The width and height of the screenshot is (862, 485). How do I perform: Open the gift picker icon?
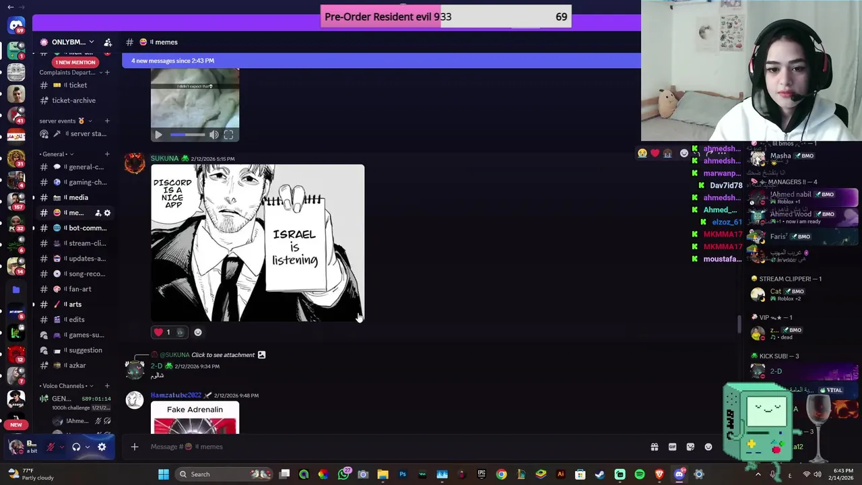[654, 447]
